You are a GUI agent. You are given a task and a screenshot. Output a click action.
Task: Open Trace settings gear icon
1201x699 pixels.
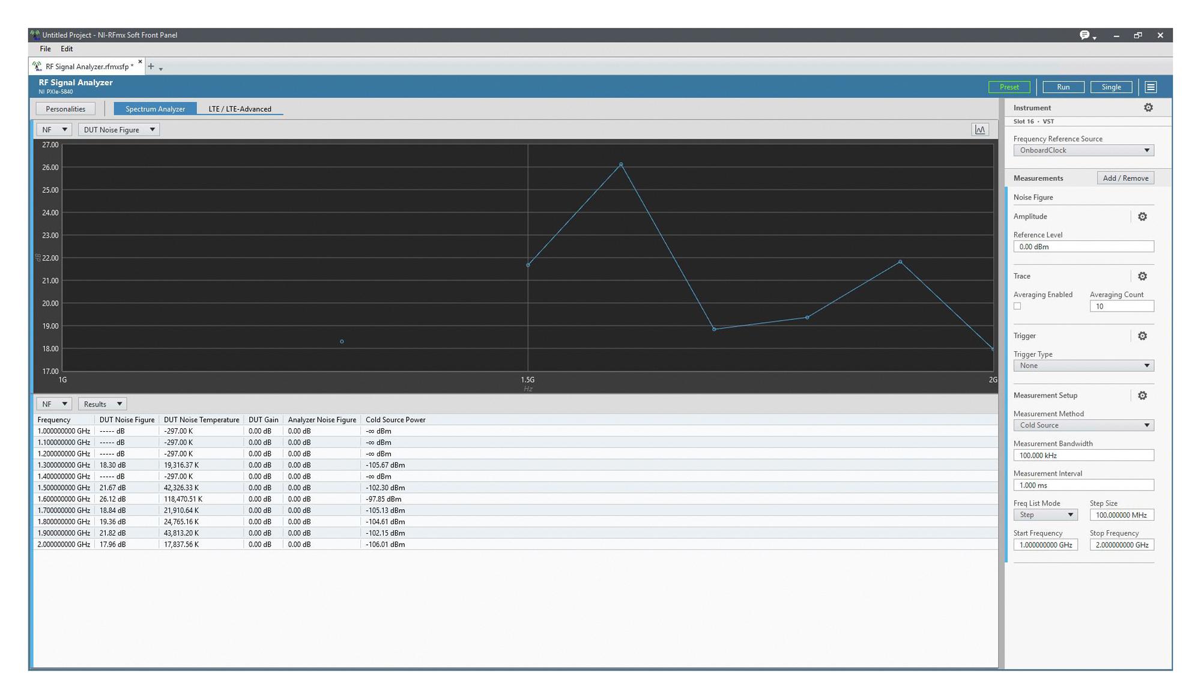[1145, 276]
